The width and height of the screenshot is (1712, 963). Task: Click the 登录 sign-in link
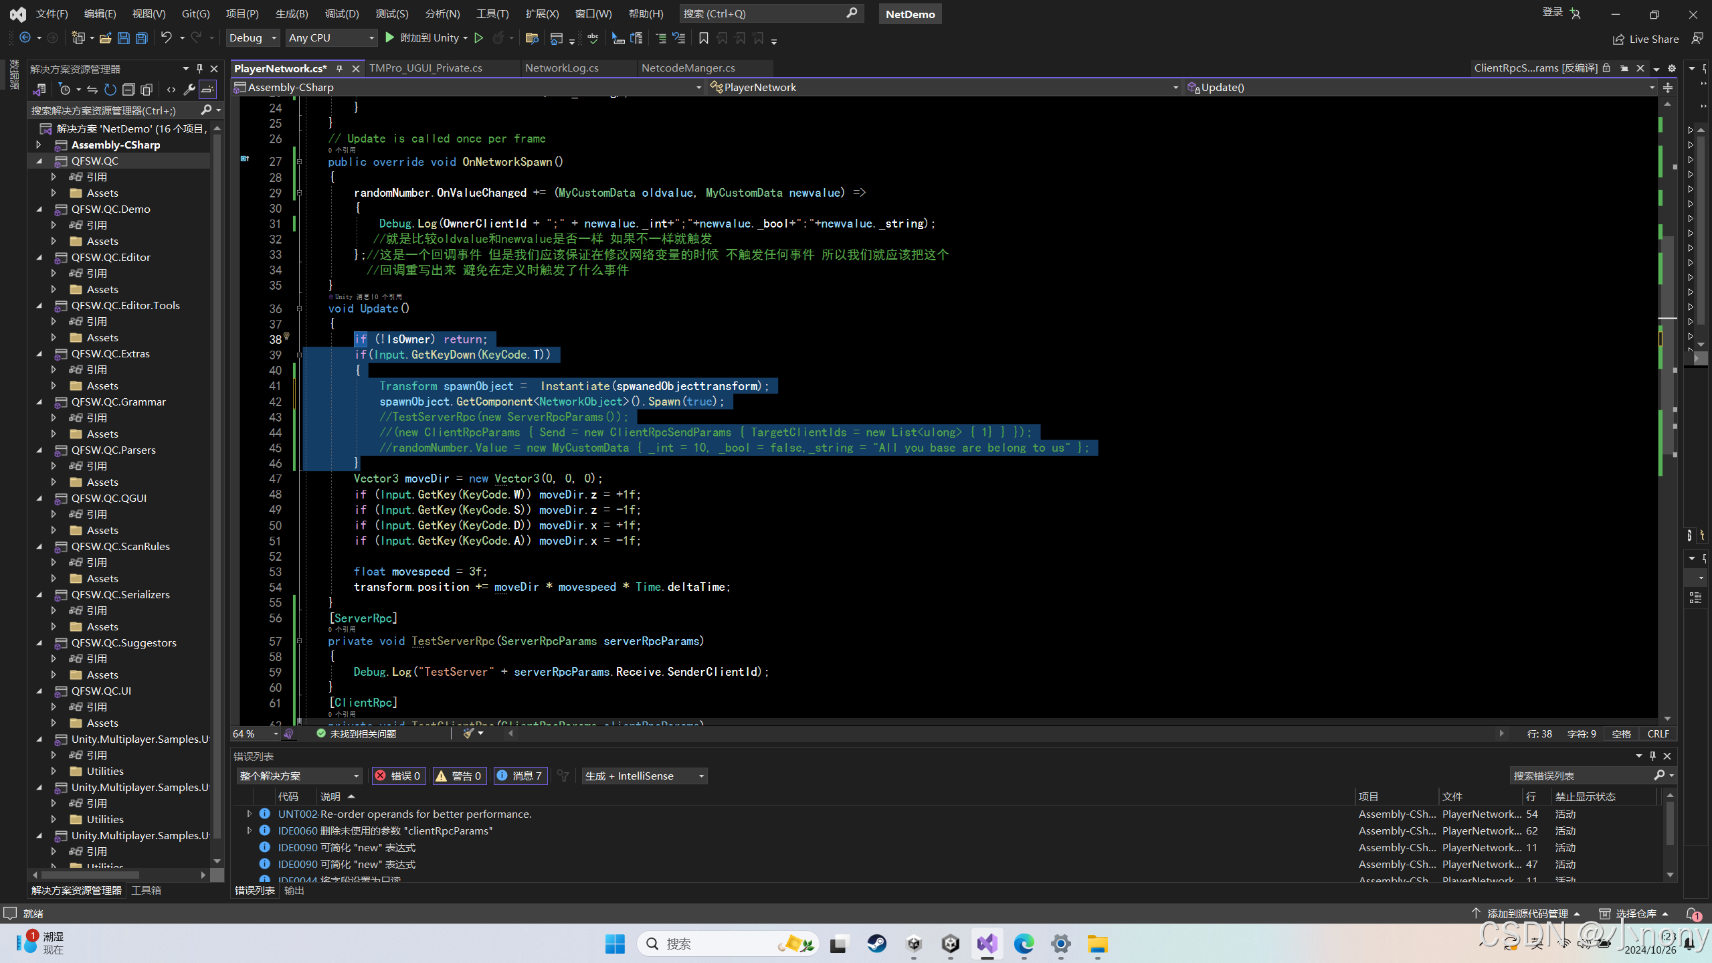pos(1553,13)
